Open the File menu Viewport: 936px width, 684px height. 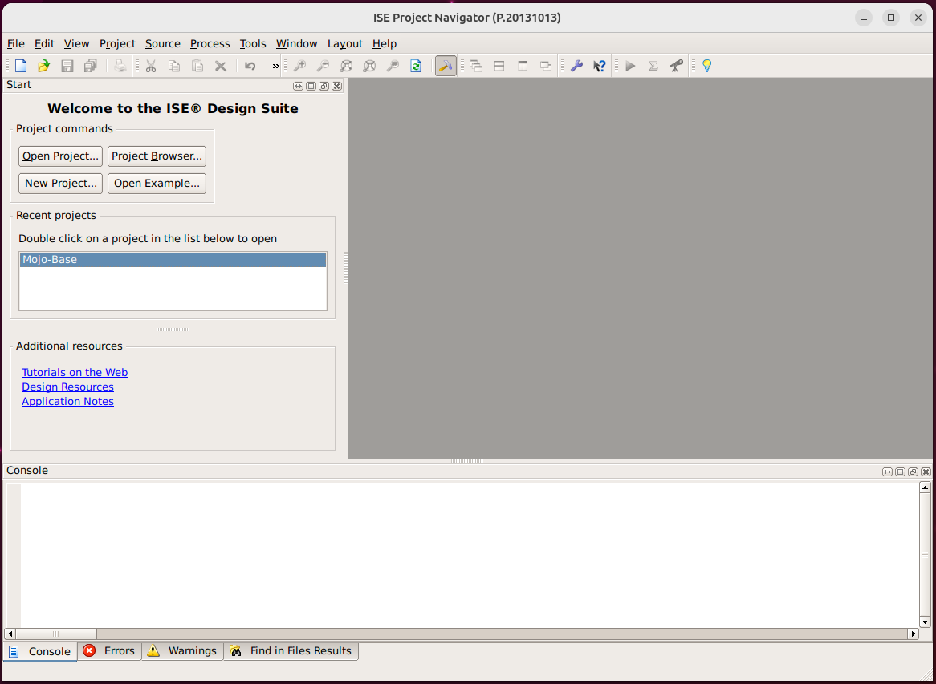pyautogui.click(x=16, y=43)
